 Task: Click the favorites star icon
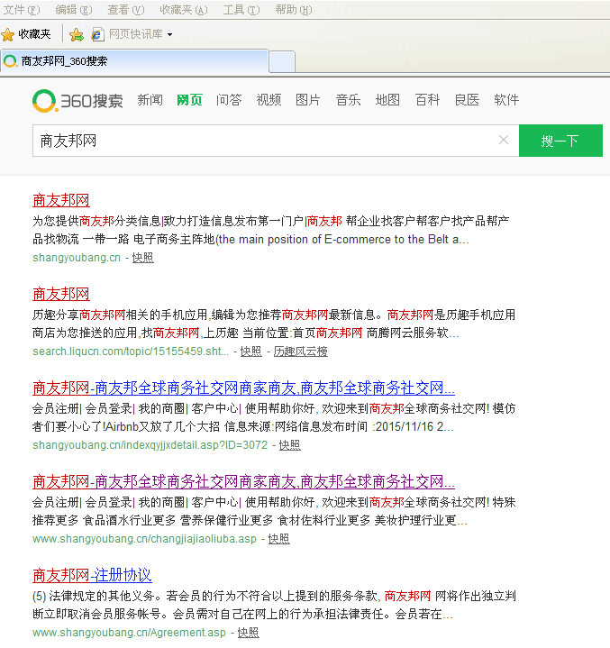coord(8,34)
